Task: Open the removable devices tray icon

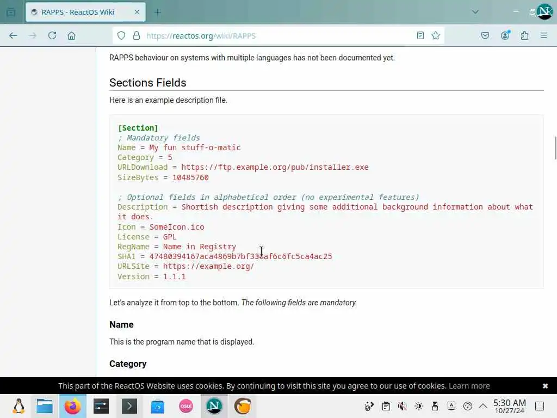Action: (x=435, y=406)
